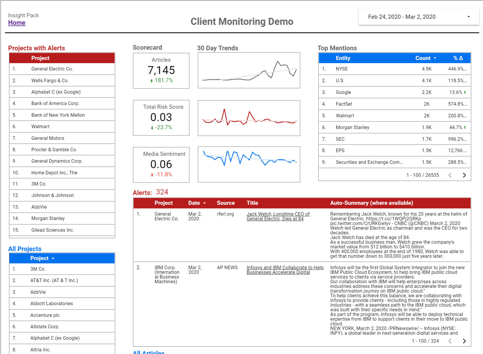483x354 pixels.
Task: Click IBM Corp. project cell in Alerts
Action: point(167,275)
